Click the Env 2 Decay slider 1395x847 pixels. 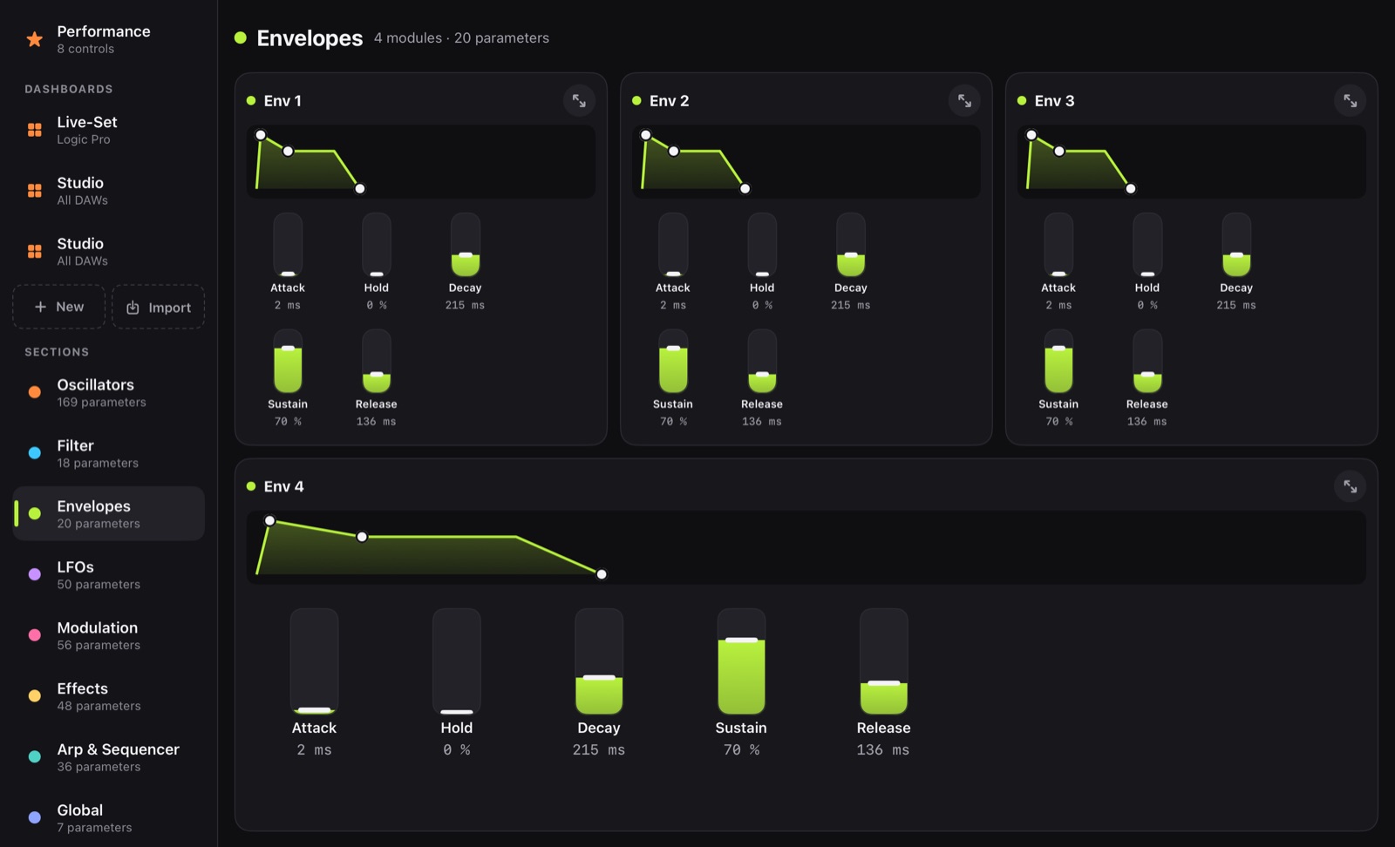pos(851,245)
